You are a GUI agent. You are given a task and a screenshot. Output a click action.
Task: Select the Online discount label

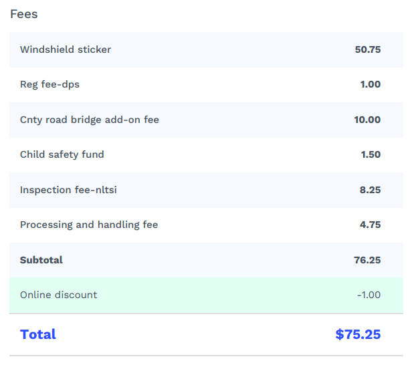pyautogui.click(x=59, y=295)
